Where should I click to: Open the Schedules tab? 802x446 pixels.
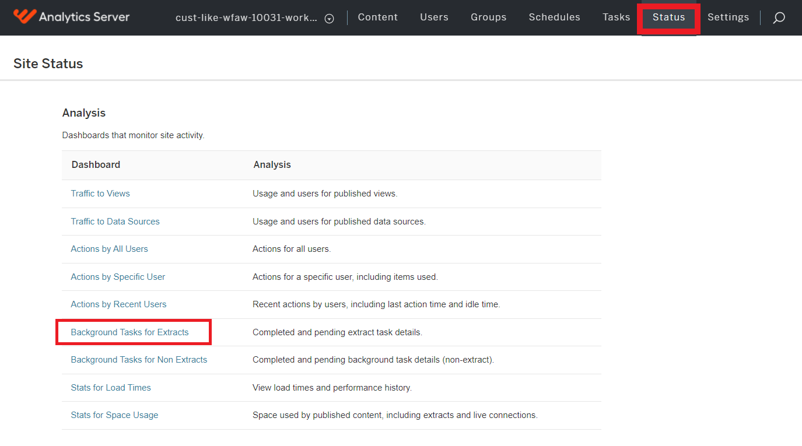click(x=555, y=17)
